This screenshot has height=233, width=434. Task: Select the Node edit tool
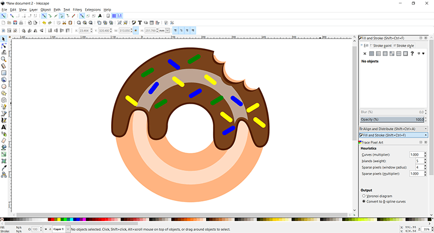click(4, 46)
